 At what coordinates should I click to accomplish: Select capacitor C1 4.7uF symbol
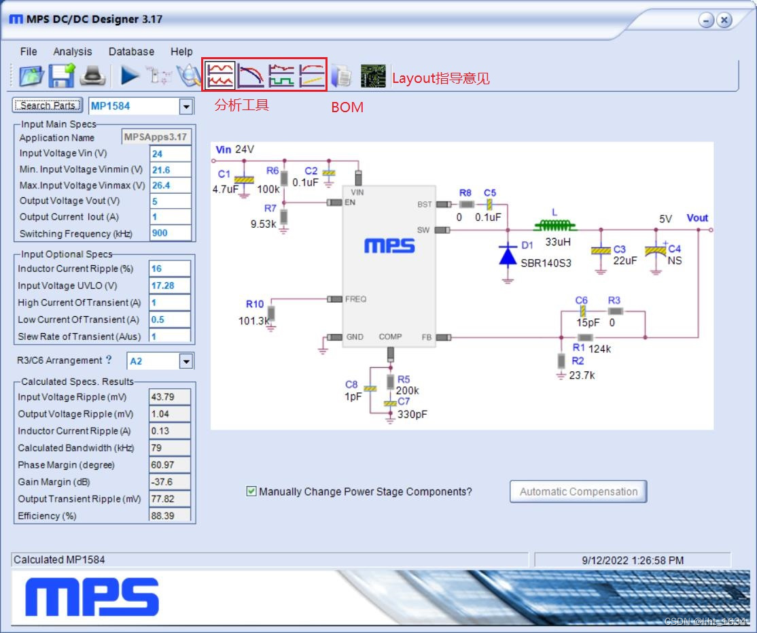(x=244, y=179)
